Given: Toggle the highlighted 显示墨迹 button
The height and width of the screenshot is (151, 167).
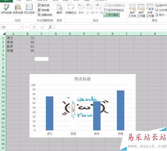Looking at the screenshot, I should (x=112, y=15).
